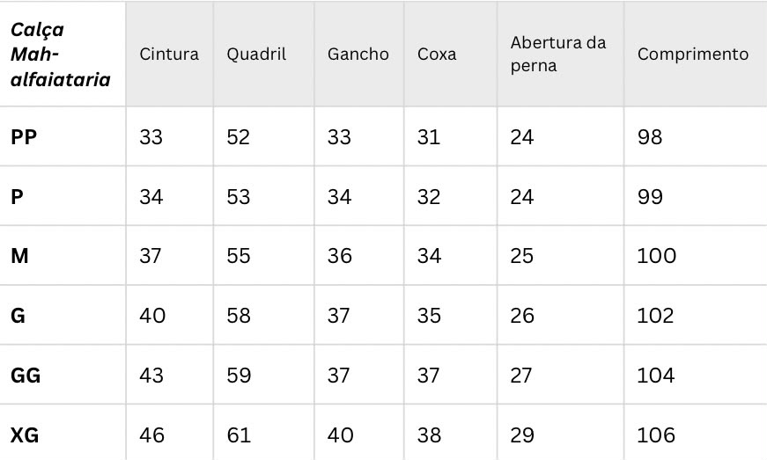
Task: Click the Comprimento value 106 for XG
Action: (x=656, y=435)
